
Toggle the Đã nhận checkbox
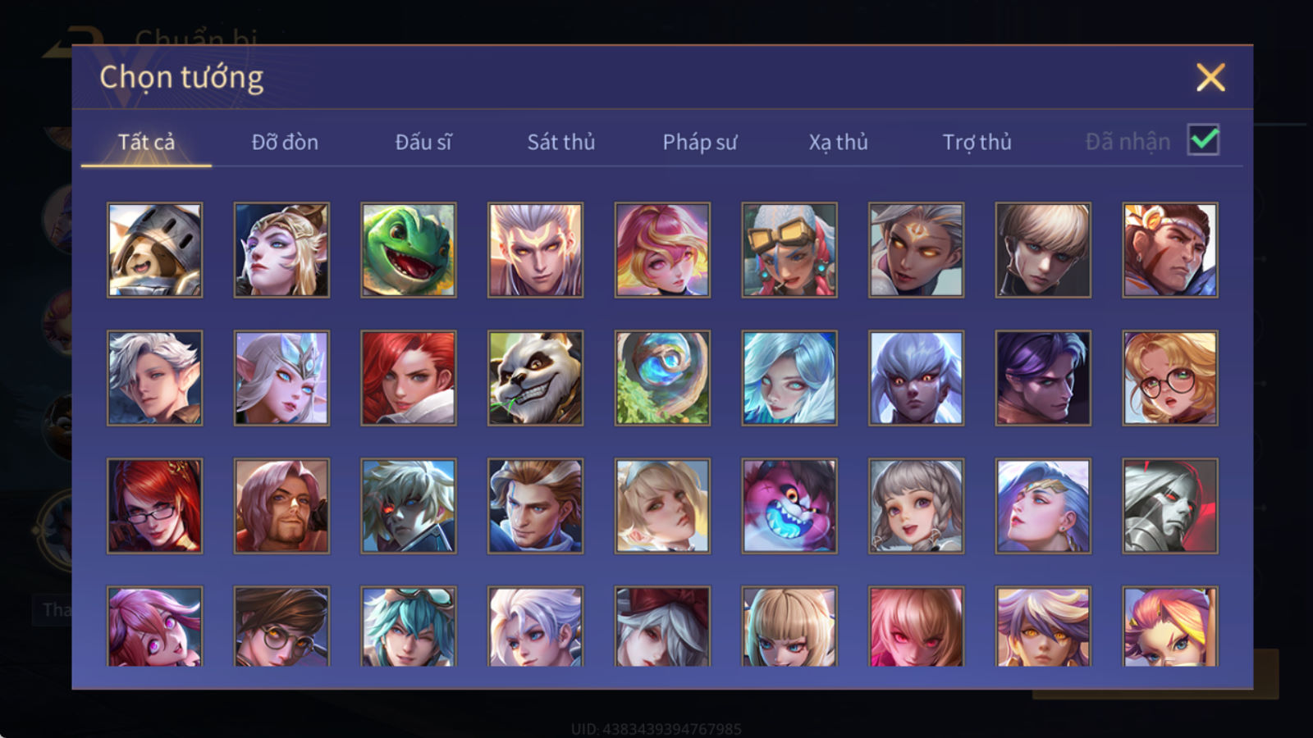pyautogui.click(x=1203, y=140)
